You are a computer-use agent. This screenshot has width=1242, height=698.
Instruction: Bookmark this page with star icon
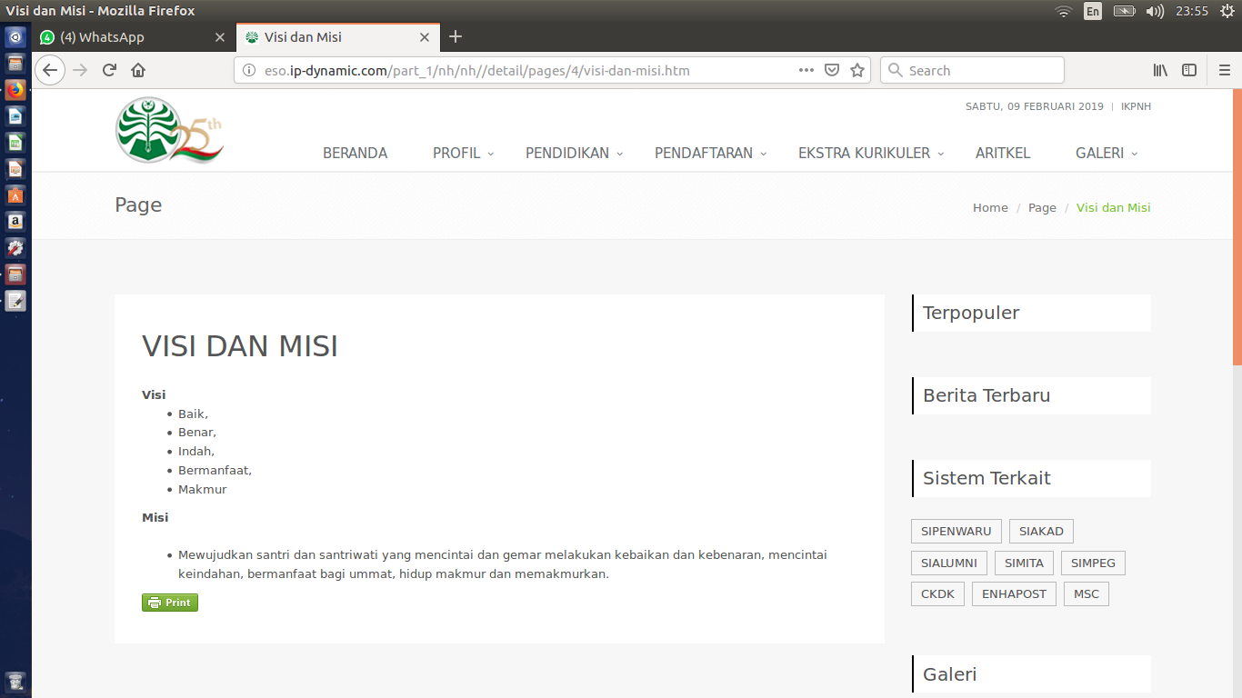856,70
